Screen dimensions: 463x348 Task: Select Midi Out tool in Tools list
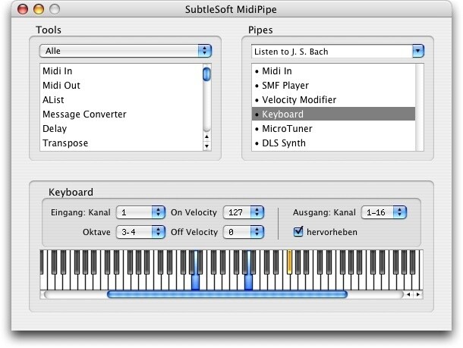click(x=61, y=86)
